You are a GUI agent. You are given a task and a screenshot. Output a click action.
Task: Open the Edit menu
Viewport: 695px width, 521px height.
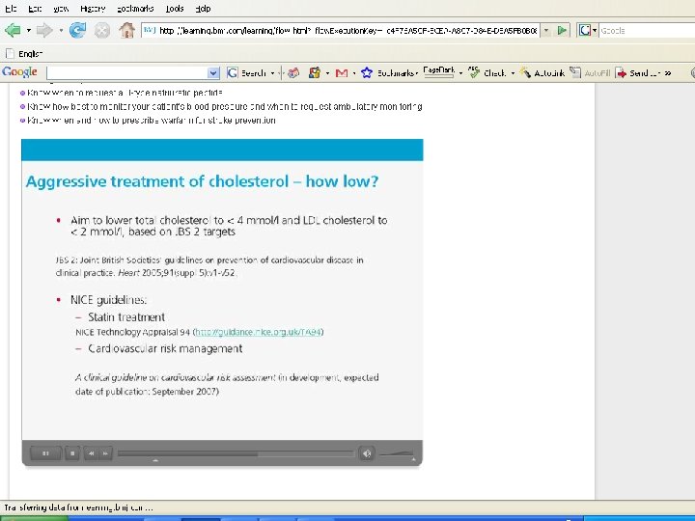(35, 9)
